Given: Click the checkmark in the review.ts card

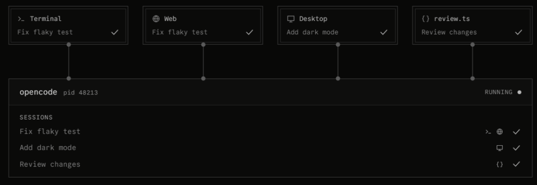Looking at the screenshot, I should (x=519, y=32).
